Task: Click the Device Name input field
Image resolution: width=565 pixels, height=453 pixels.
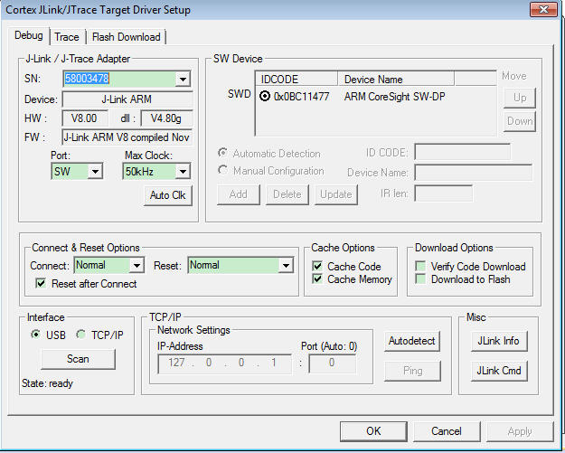Action: 473,173
